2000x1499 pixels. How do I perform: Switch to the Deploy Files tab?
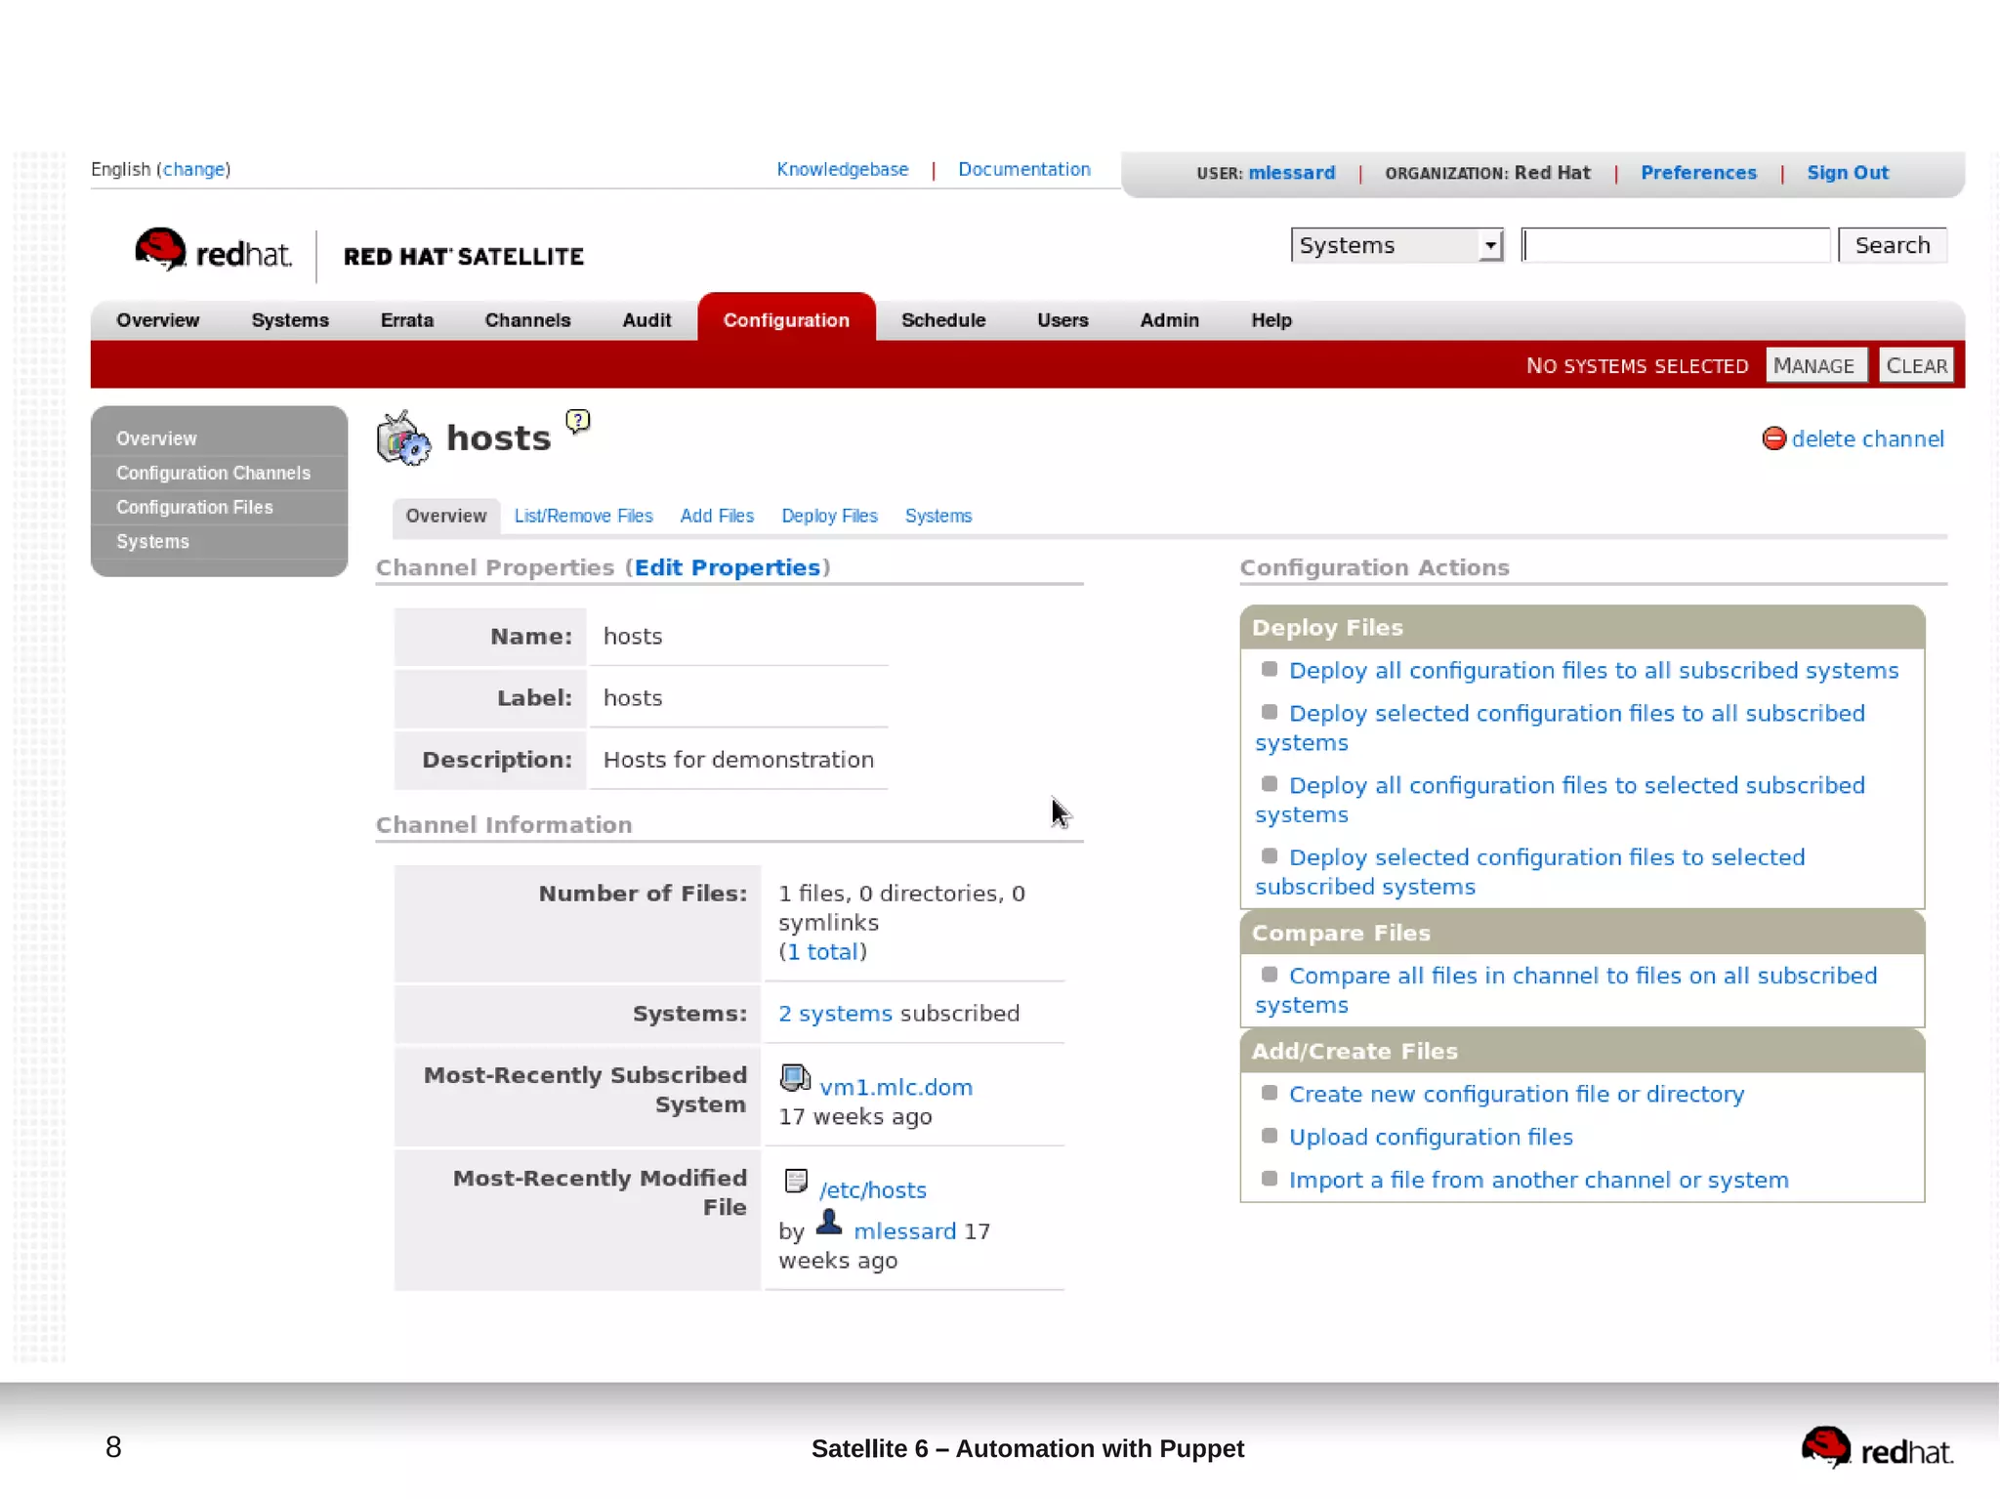[x=828, y=516]
